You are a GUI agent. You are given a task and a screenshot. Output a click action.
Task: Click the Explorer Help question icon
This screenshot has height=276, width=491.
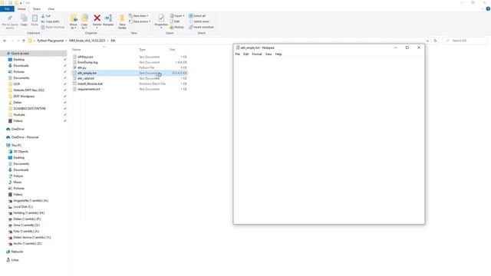(488, 8)
